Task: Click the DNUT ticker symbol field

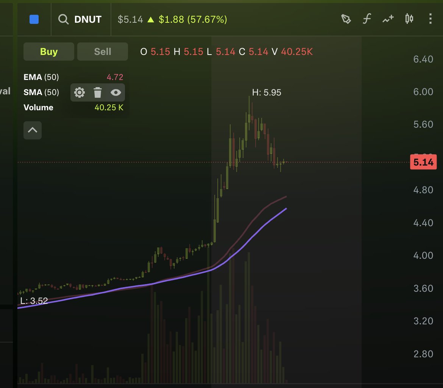Action: point(88,19)
